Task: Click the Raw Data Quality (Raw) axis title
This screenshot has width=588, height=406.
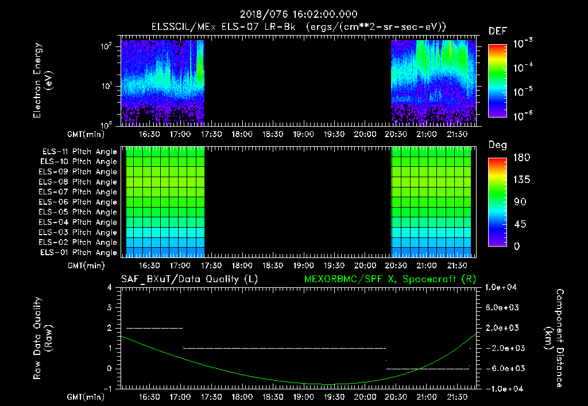Action: [x=42, y=338]
